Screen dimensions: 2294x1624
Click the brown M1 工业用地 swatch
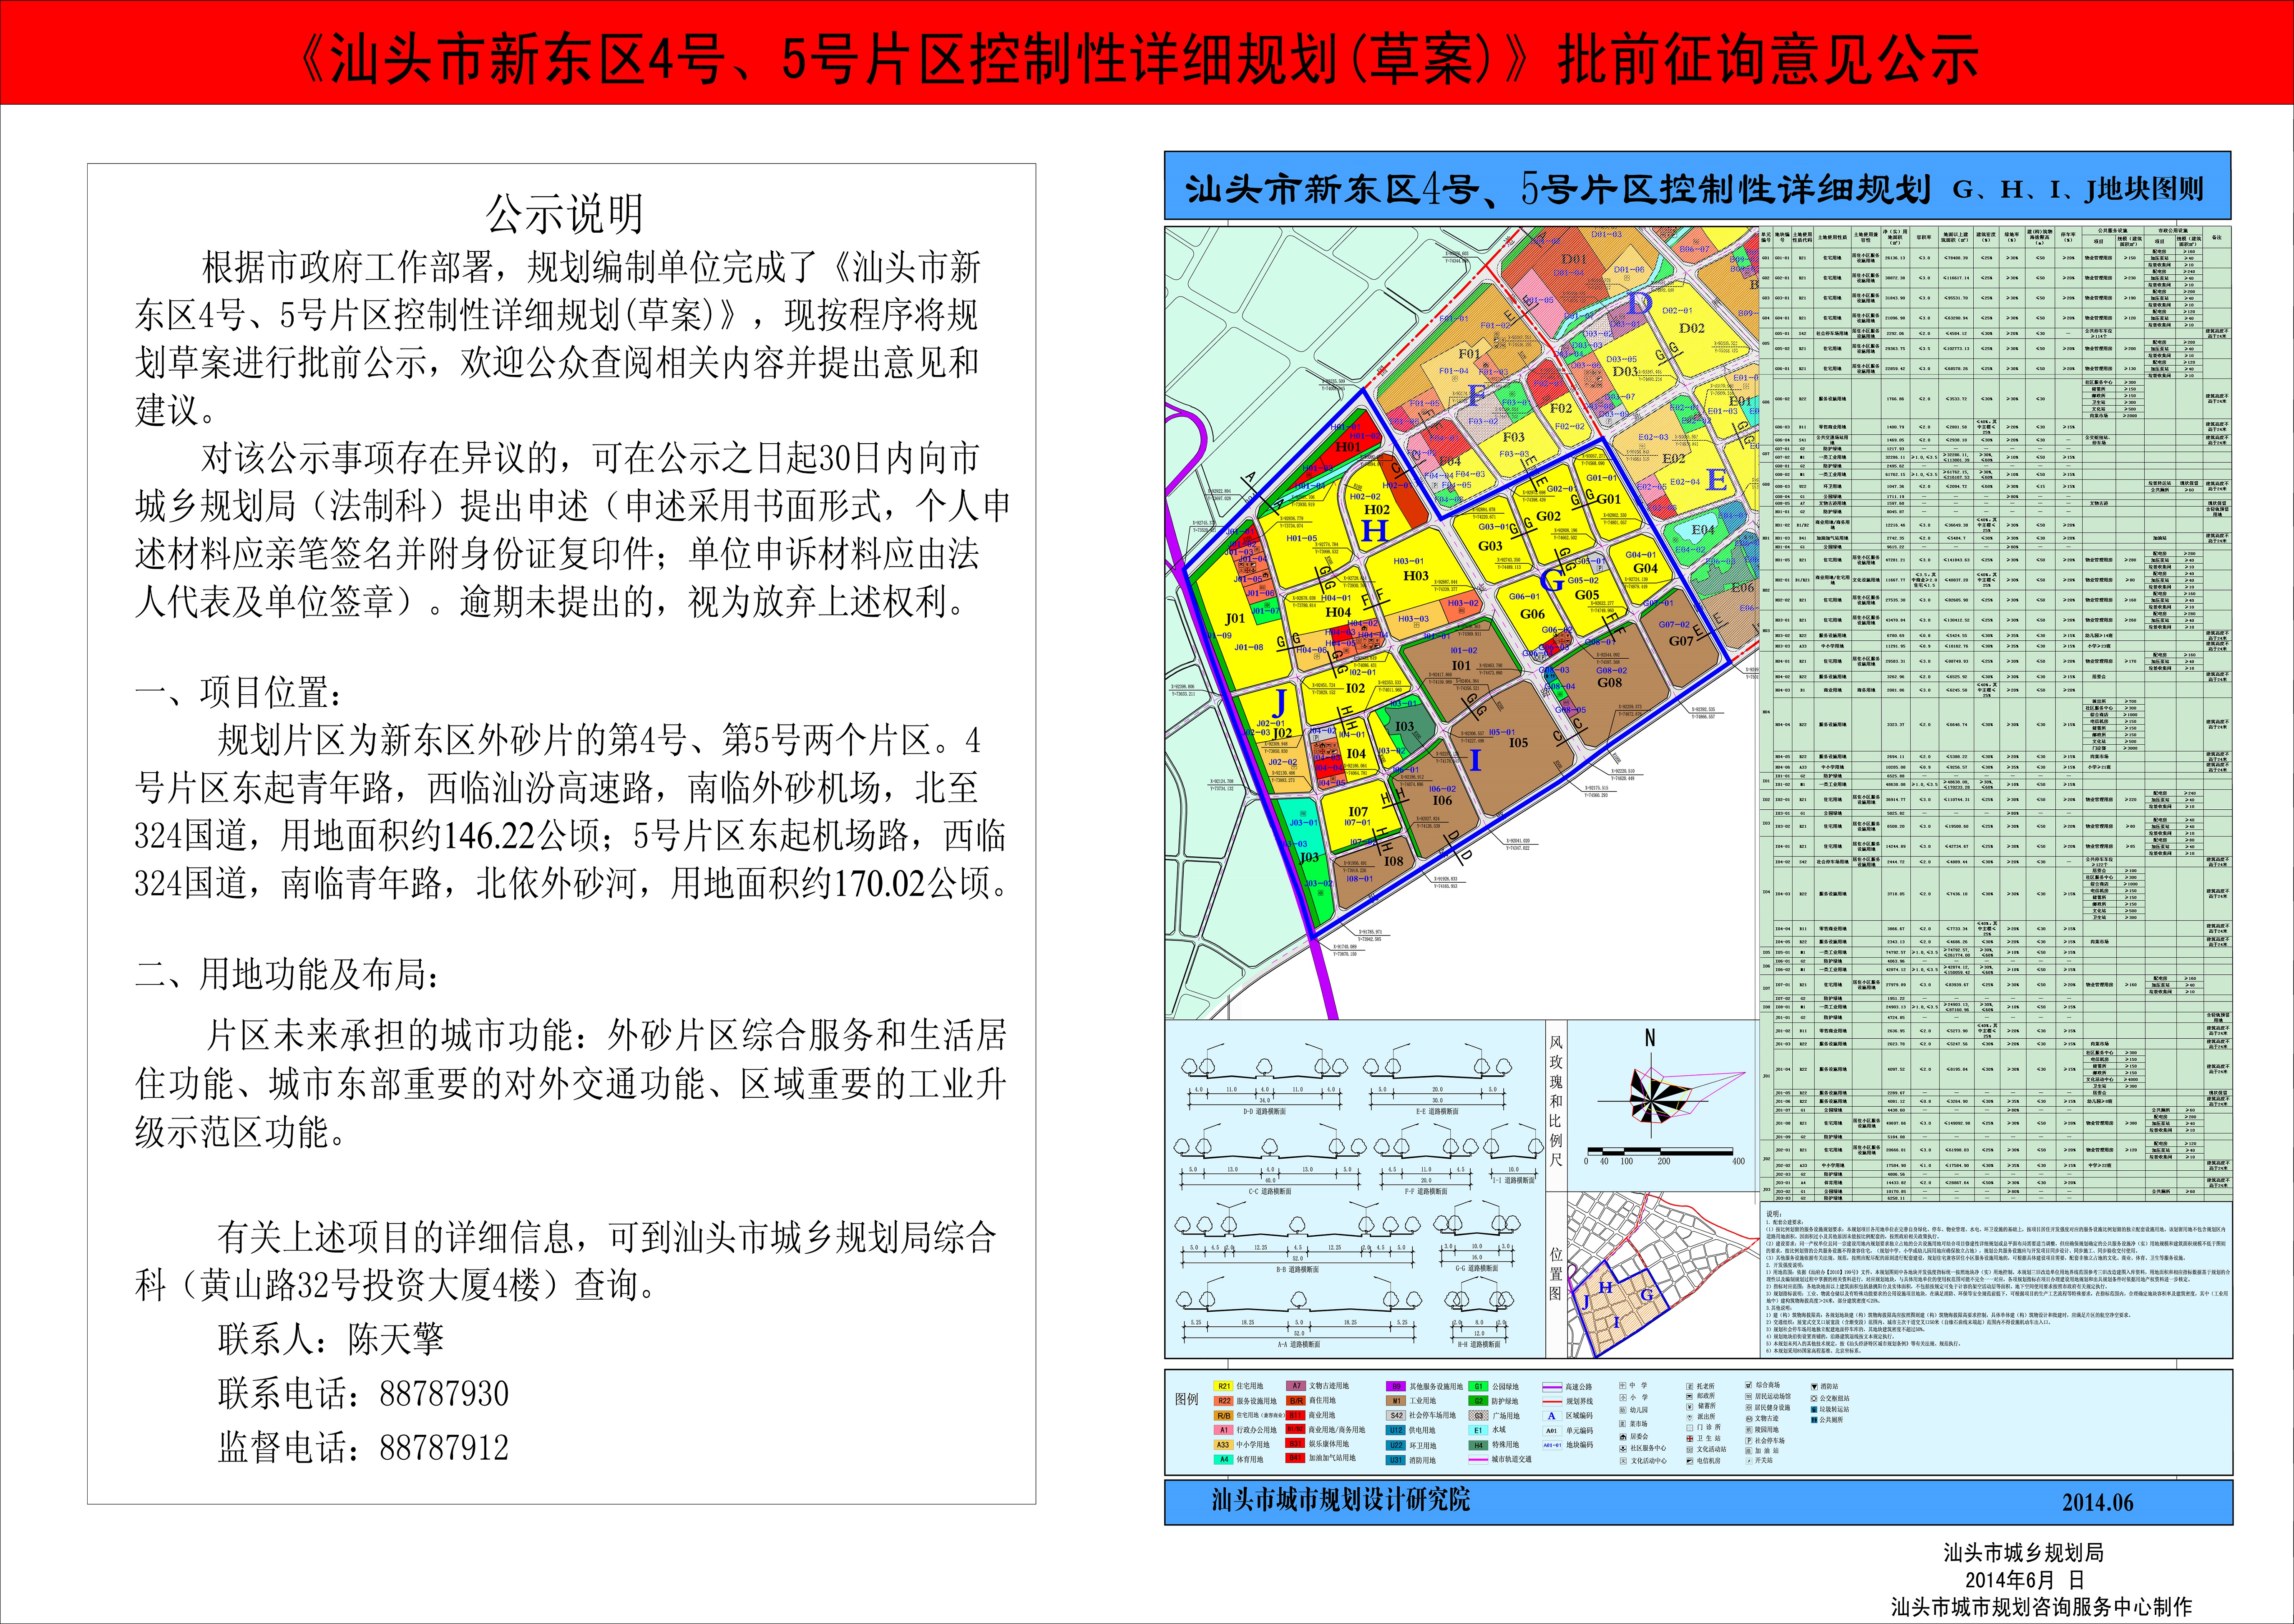(x=1396, y=1401)
